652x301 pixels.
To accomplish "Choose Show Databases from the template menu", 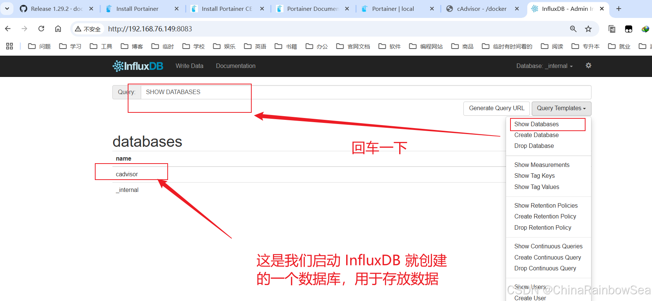I will [536, 124].
